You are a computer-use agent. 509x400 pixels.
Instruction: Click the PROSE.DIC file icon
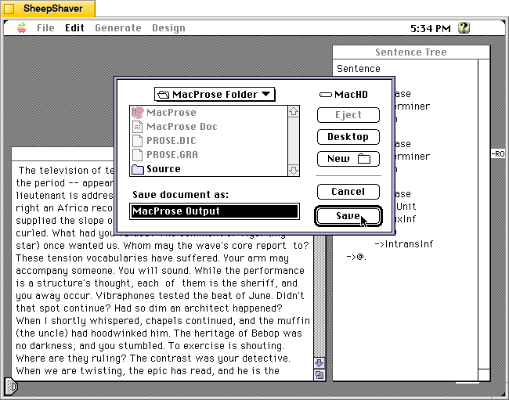138,141
